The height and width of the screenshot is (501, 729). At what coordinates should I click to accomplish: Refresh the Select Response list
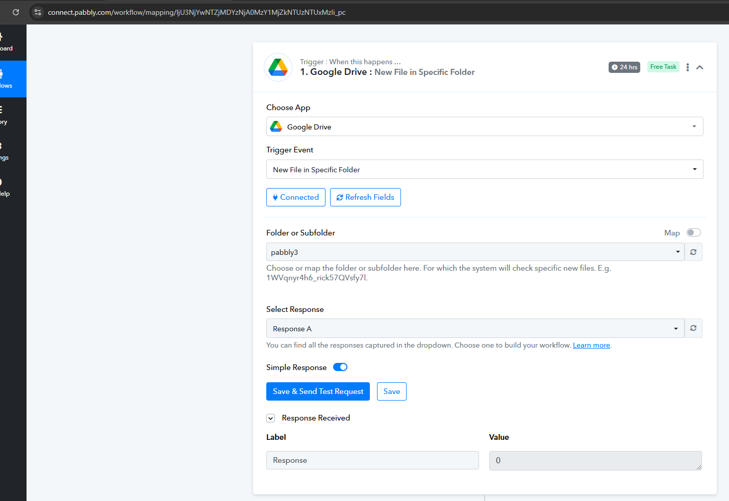693,328
